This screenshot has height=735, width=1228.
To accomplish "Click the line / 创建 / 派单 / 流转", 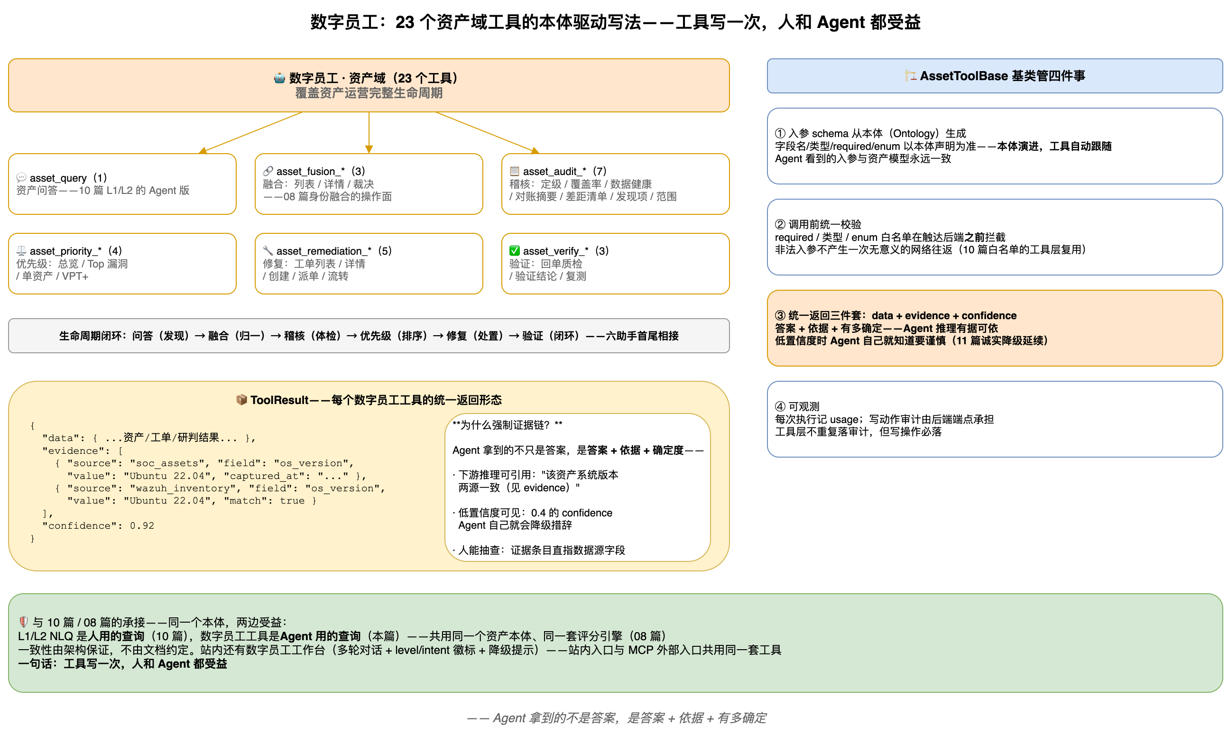I will (305, 276).
